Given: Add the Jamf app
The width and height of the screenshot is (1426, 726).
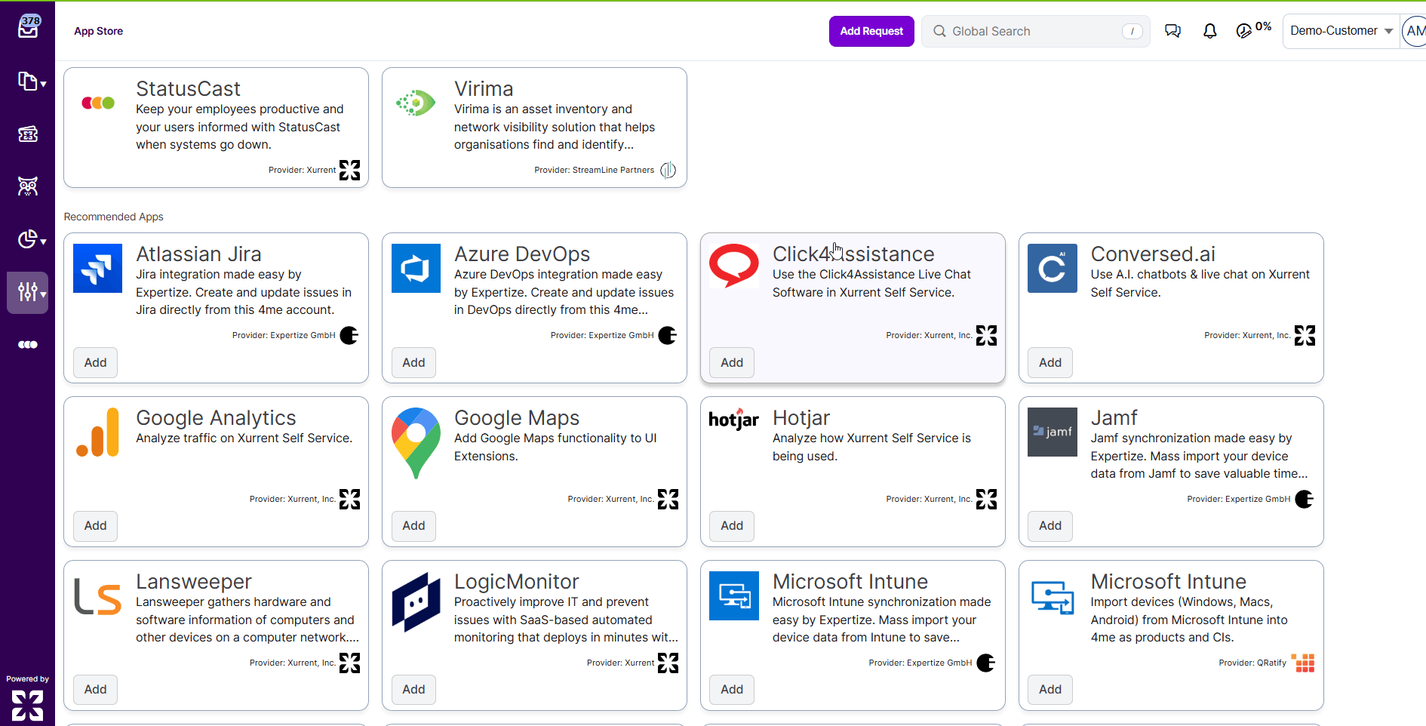Looking at the screenshot, I should 1050,526.
